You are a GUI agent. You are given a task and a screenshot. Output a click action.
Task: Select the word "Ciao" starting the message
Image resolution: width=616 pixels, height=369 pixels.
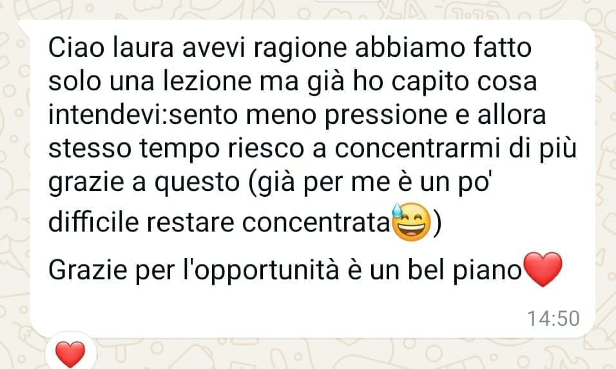pyautogui.click(x=77, y=47)
